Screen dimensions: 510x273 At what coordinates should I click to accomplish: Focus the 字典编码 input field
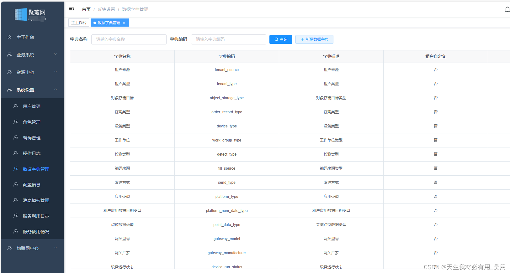coord(229,39)
